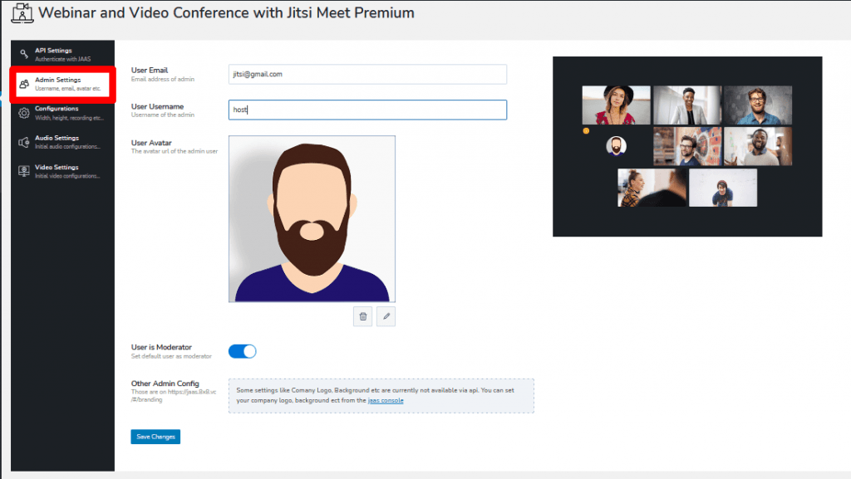851x479 pixels.
Task: Click the 'User Username' field label
Action: click(157, 106)
